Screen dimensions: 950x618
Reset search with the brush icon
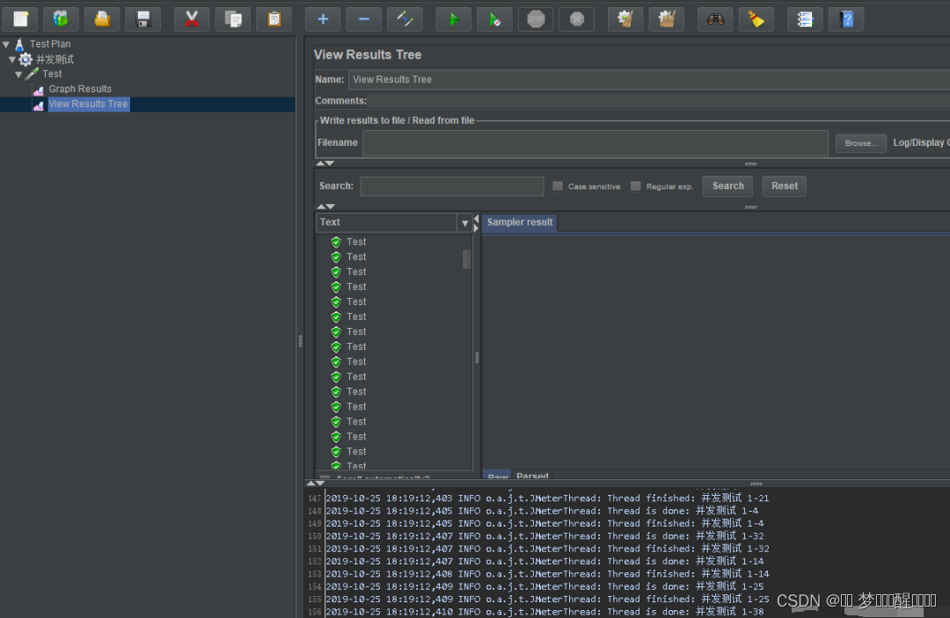tap(756, 19)
